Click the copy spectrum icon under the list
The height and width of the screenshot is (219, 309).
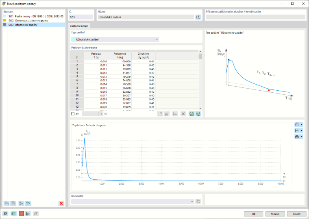click(x=13, y=203)
